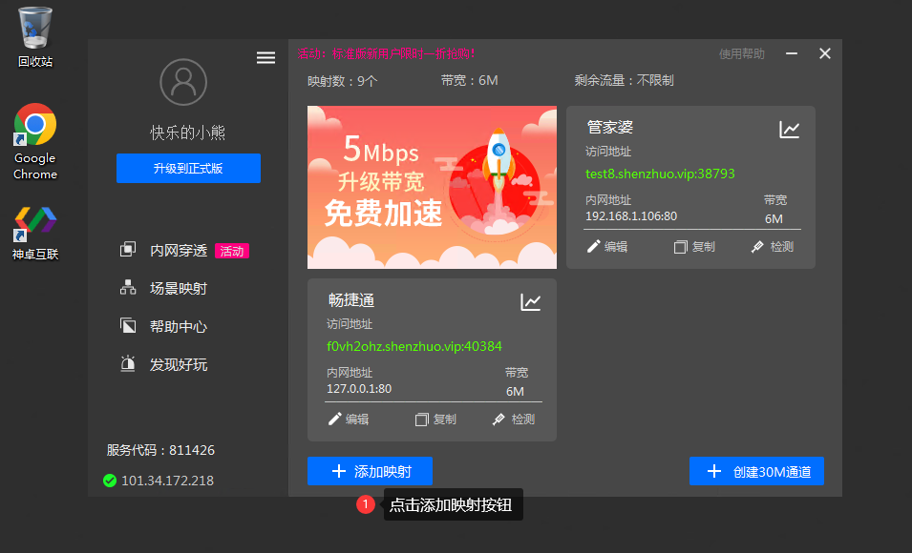Click the 发现好玩 sidebar icon

(x=128, y=363)
